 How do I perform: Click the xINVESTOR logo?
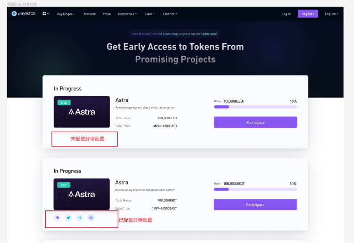(x=24, y=14)
